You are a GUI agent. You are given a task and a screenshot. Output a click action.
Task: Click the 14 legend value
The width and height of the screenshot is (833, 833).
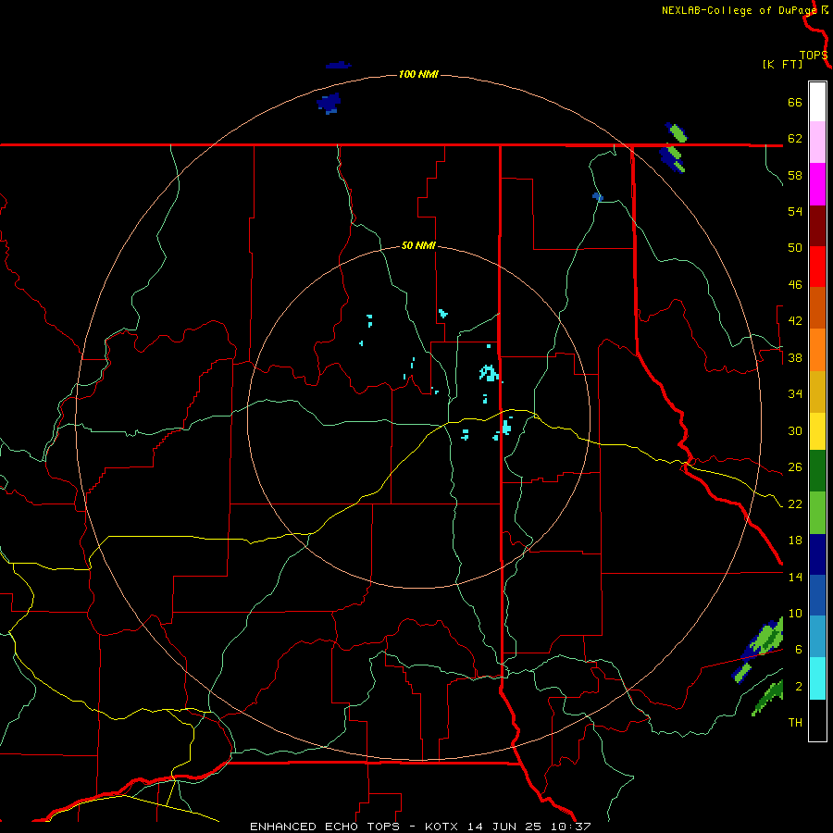[795, 577]
